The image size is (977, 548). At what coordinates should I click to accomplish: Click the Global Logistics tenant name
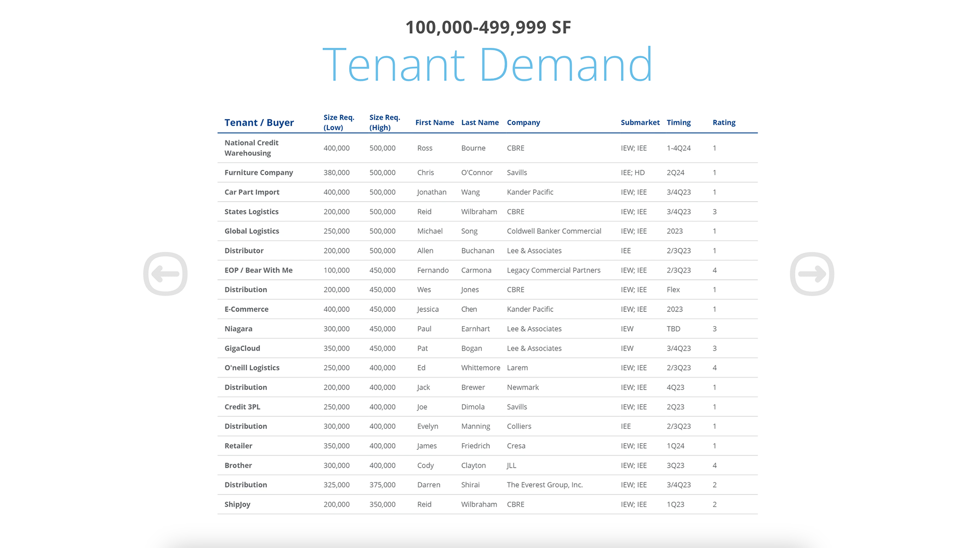[252, 231]
